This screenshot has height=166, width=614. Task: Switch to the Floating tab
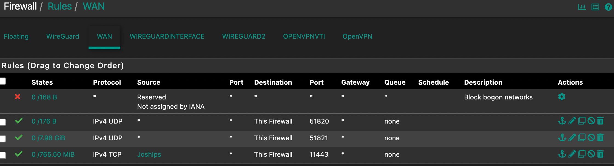16,36
